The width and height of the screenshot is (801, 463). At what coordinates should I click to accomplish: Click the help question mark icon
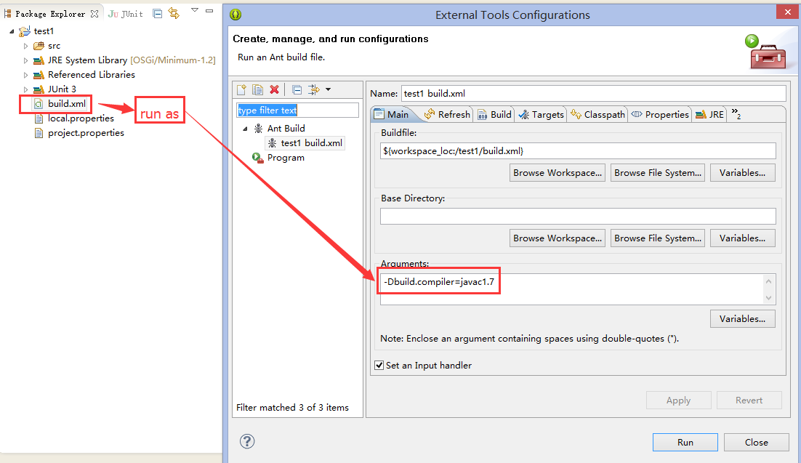click(247, 441)
